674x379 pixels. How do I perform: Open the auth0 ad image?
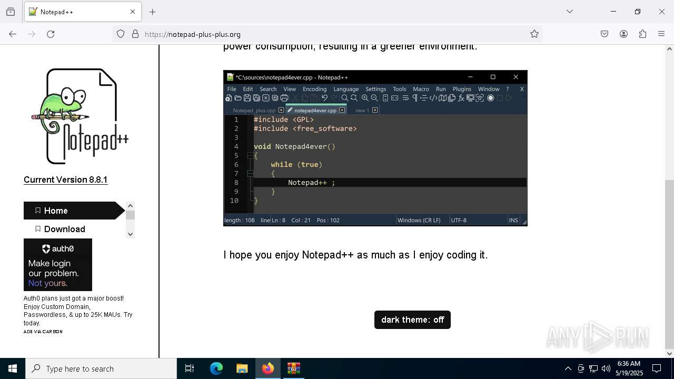pyautogui.click(x=58, y=265)
